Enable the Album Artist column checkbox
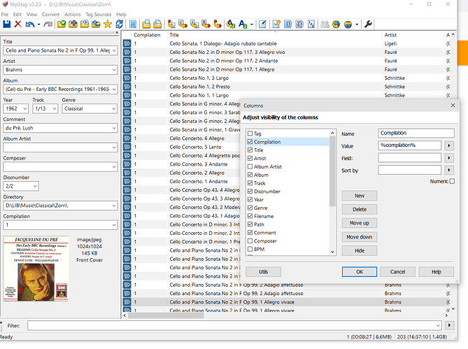 tap(250, 166)
